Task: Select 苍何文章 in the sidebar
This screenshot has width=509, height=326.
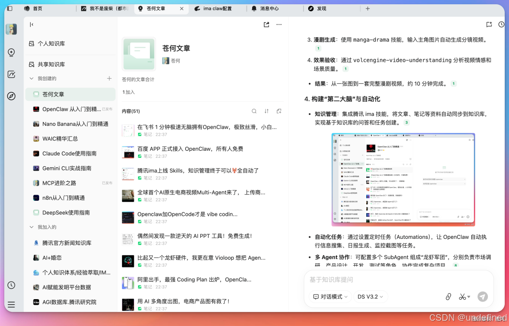Action: (x=70, y=94)
